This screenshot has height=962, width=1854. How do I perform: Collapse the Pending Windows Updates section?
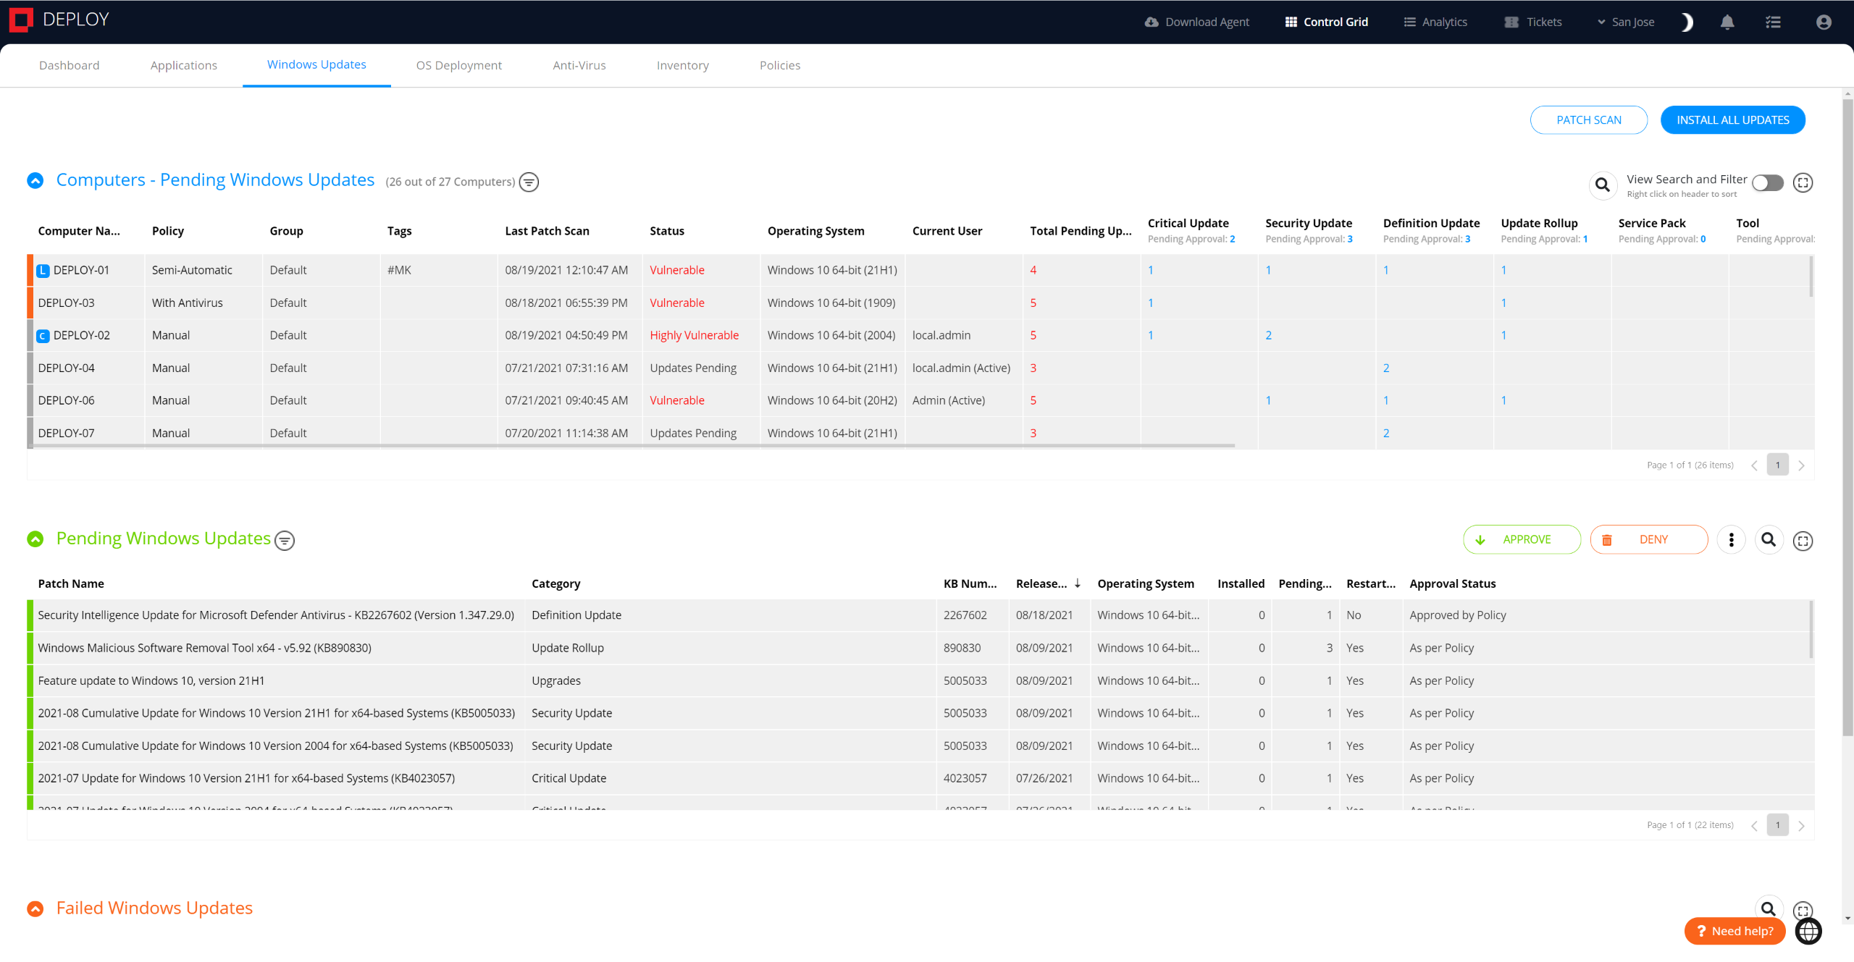35,539
